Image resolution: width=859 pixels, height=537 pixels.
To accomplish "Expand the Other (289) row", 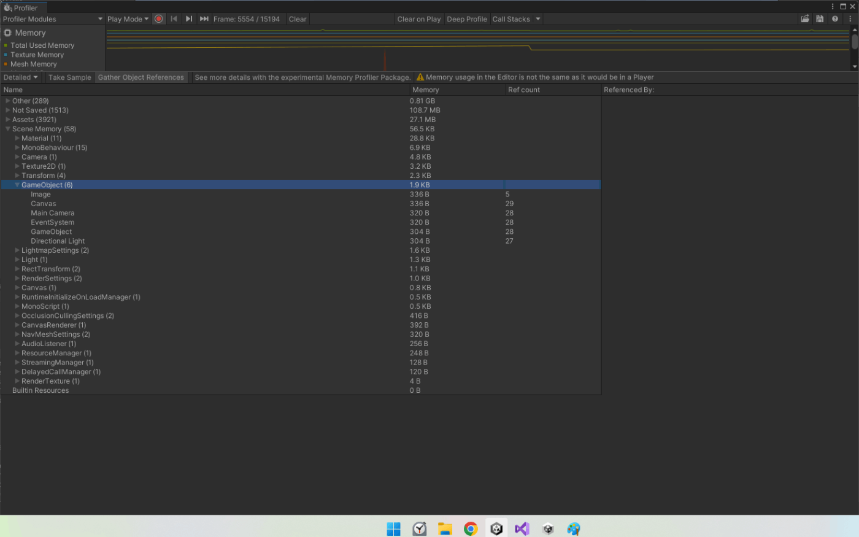I will coord(7,101).
